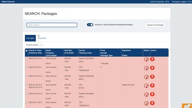Switch to the Recipients tab

(42, 38)
